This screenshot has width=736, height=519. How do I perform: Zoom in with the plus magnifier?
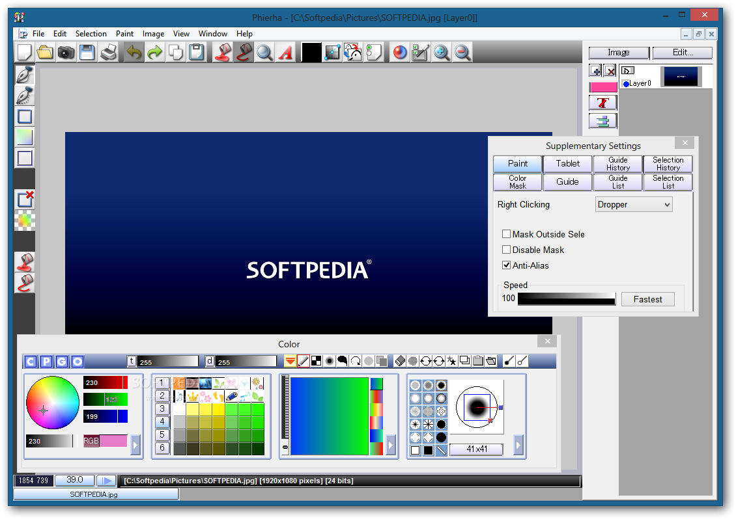click(441, 53)
